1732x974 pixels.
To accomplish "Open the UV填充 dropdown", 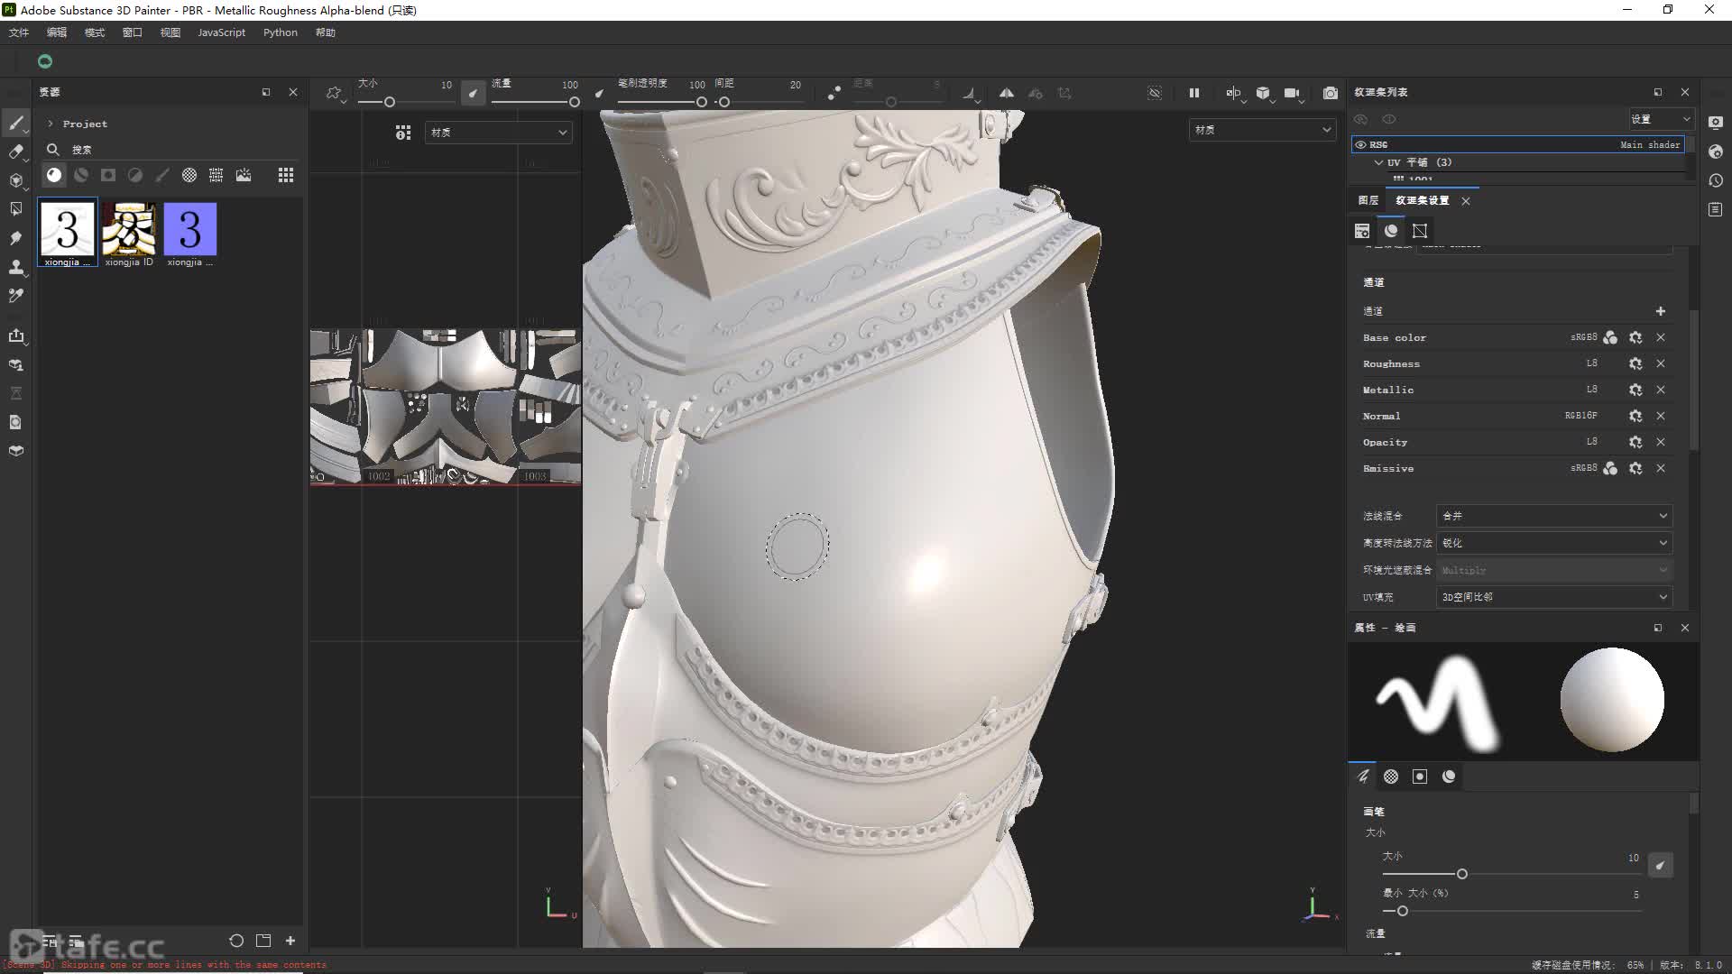I will coord(1554,597).
